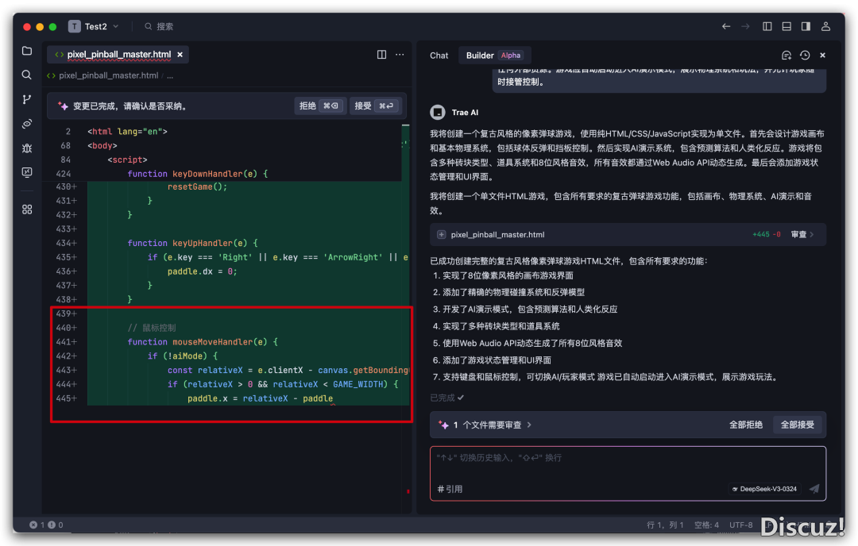Viewport: 858px width, 546px height.
Task: Open the DeepSeek-V3-0324 model selector
Action: (764, 489)
